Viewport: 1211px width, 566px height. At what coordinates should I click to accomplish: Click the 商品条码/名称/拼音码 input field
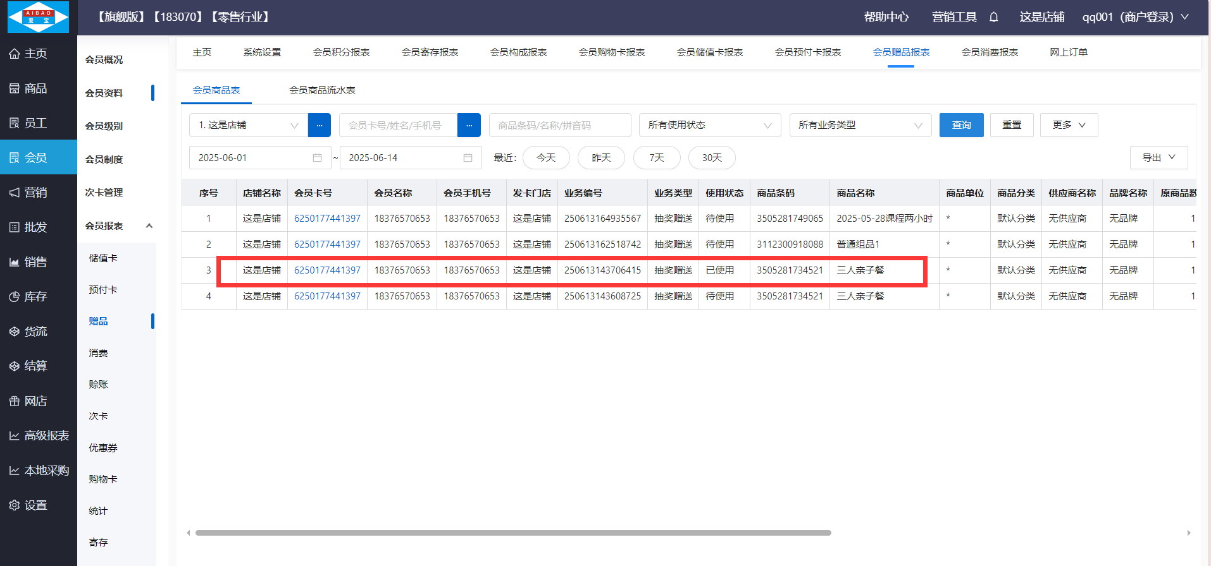point(559,125)
